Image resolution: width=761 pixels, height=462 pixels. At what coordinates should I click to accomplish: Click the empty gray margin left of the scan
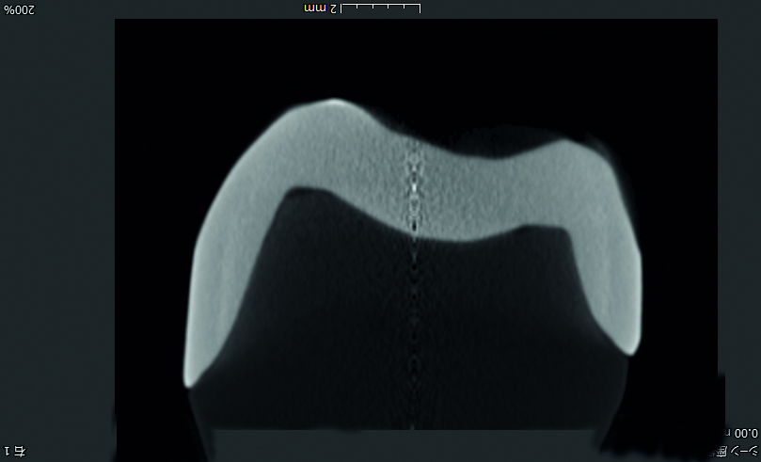pos(56,235)
